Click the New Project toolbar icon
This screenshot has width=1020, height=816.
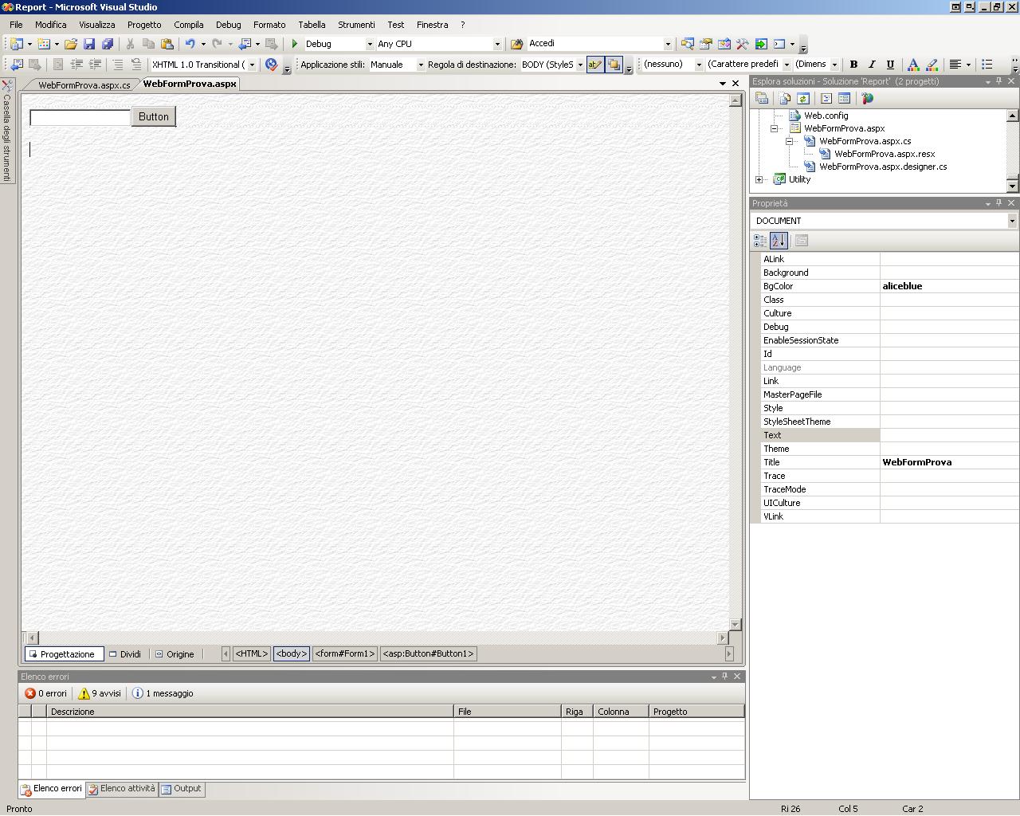click(x=17, y=44)
